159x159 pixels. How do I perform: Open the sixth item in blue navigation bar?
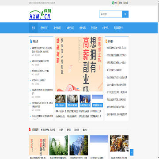coord(94,28)
